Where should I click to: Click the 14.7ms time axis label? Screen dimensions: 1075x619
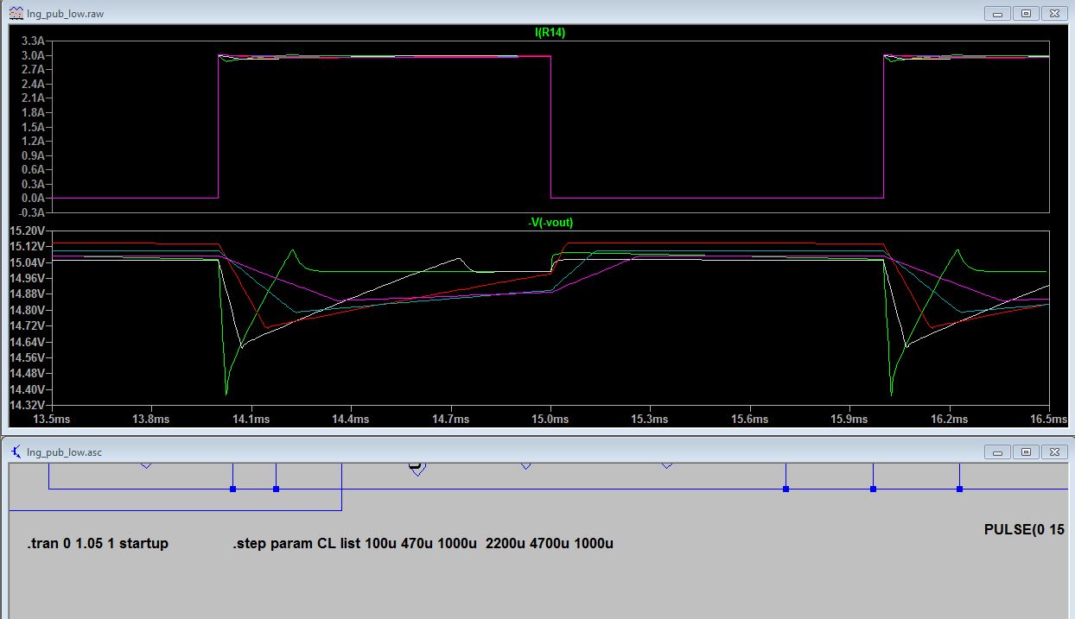pos(450,420)
